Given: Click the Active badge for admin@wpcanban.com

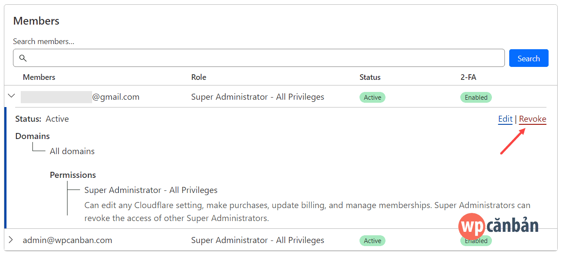Looking at the screenshot, I should (x=373, y=241).
